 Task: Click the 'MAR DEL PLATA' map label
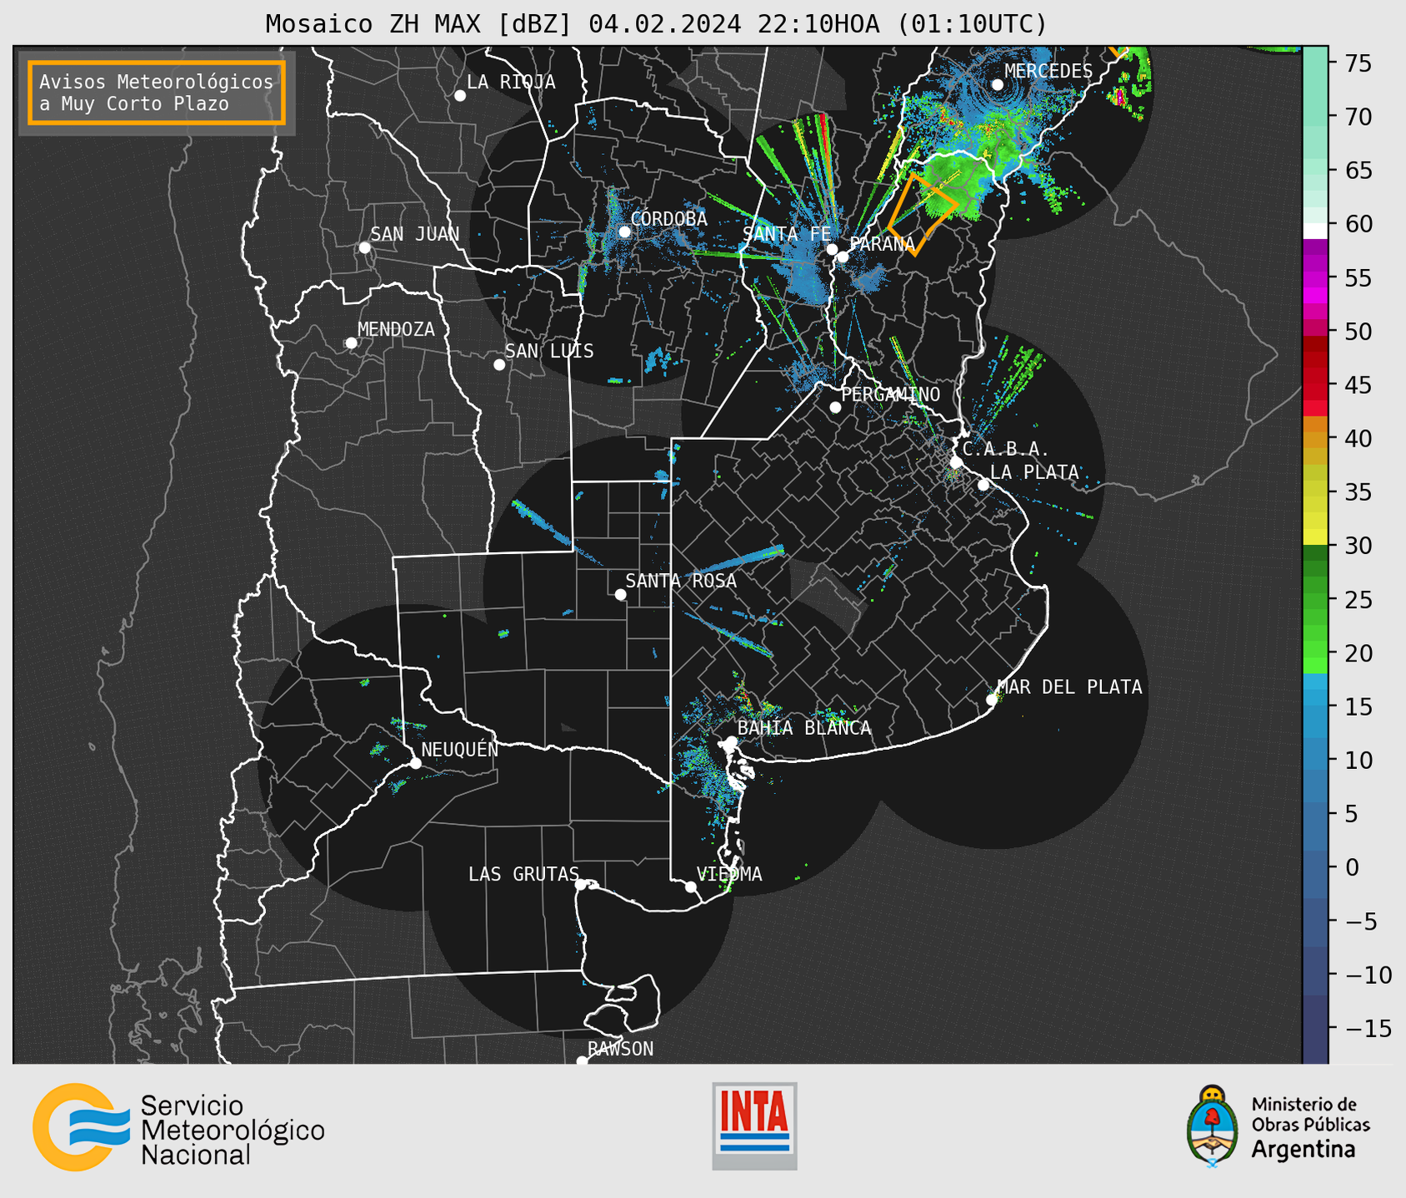1070,687
